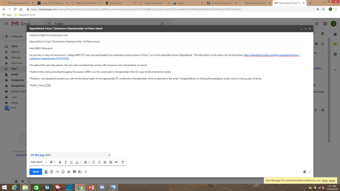340x191 pixels.
Task: Toggle quote block formatting
Action: pyautogui.click(x=116, y=162)
